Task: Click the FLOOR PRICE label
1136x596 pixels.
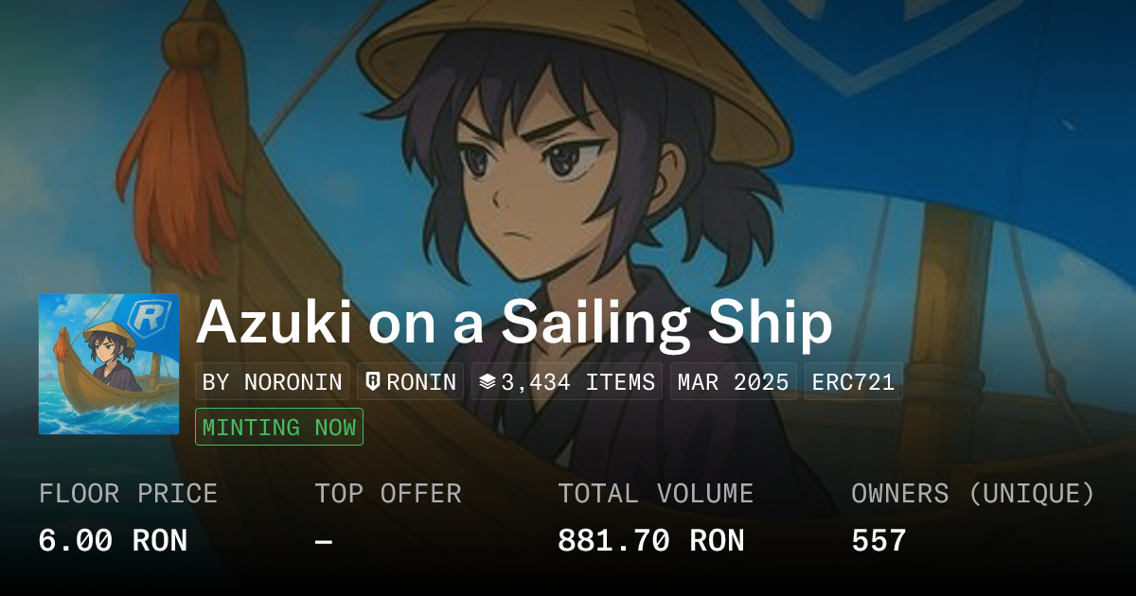Action: click(128, 494)
